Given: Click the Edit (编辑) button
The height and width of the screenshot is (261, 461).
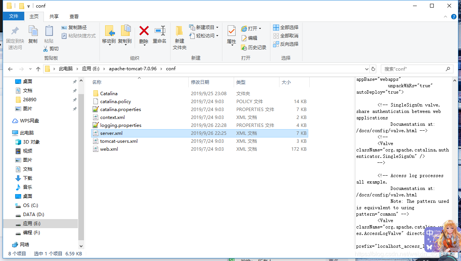Looking at the screenshot, I should coord(249,38).
